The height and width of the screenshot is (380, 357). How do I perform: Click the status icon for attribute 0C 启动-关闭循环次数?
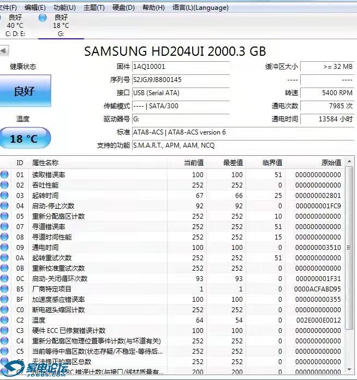4,278
